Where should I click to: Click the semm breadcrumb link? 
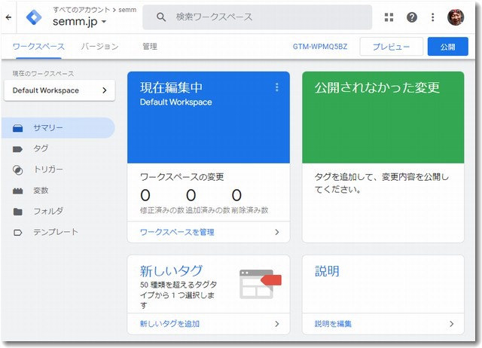[127, 10]
